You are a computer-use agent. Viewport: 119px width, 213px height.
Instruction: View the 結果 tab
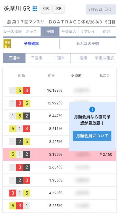click(x=106, y=31)
